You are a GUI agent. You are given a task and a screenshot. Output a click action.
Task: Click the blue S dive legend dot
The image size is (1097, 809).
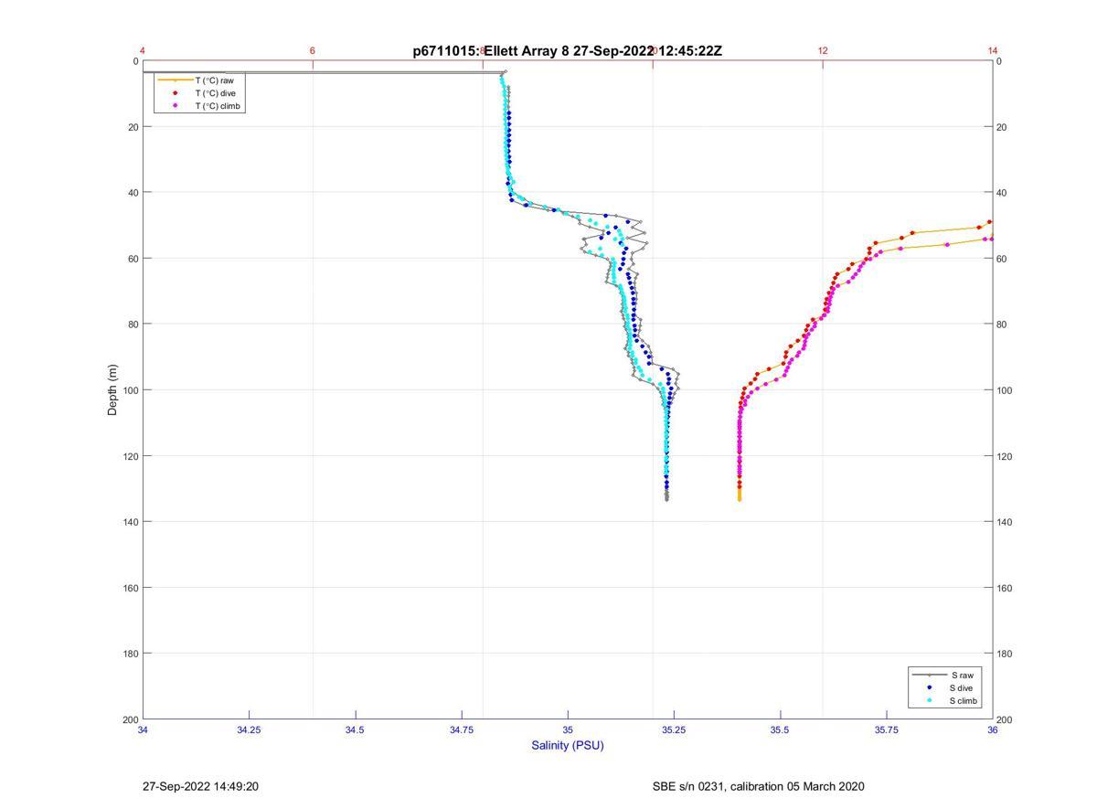pyautogui.click(x=929, y=687)
